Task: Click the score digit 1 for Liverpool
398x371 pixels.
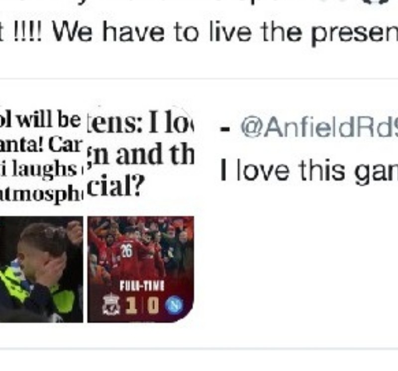Action: [x=132, y=305]
